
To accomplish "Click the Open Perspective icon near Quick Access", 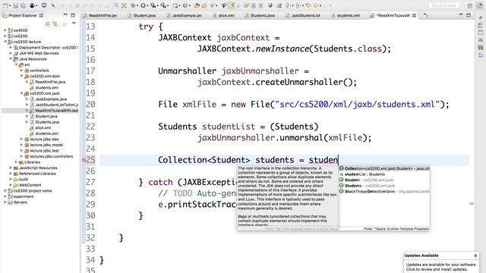I will click(470, 6).
